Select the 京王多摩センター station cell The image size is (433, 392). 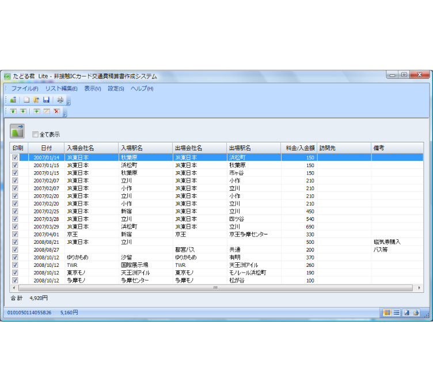coord(254,235)
